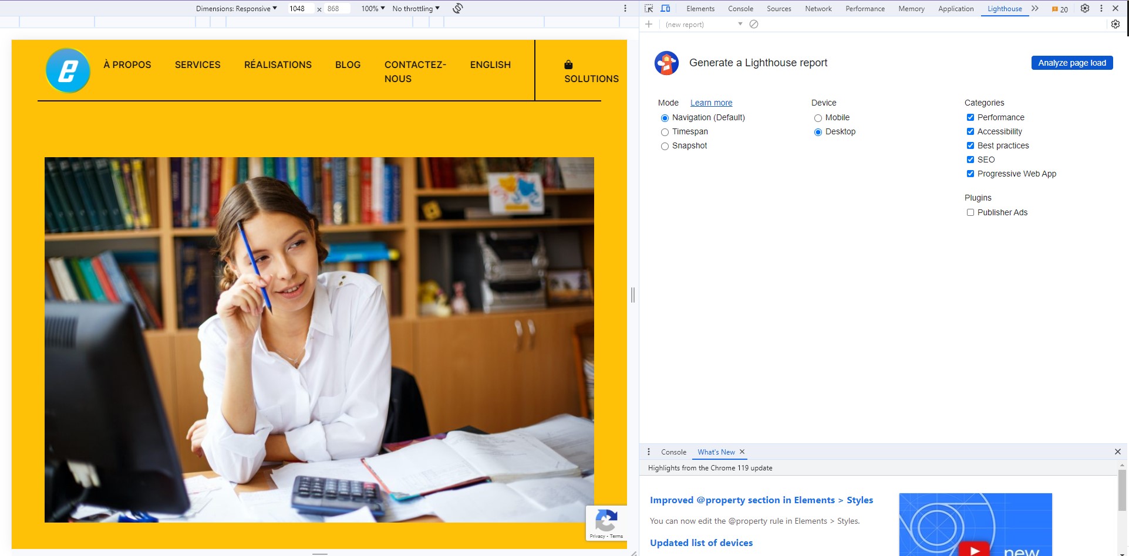Enable the Publisher Ads plugin checkbox
Image resolution: width=1129 pixels, height=556 pixels.
coord(970,212)
